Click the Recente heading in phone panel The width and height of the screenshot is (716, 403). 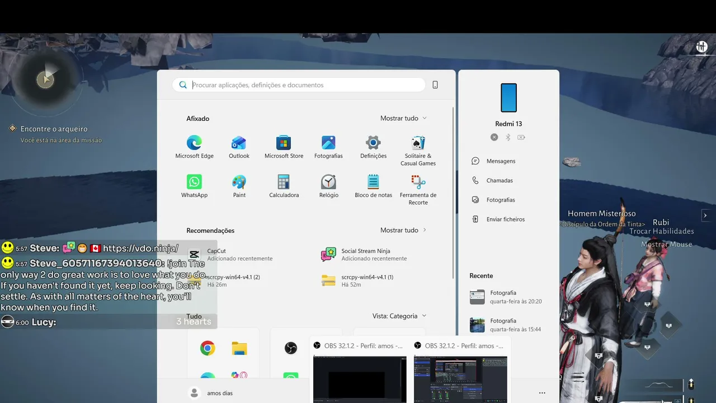pos(481,276)
